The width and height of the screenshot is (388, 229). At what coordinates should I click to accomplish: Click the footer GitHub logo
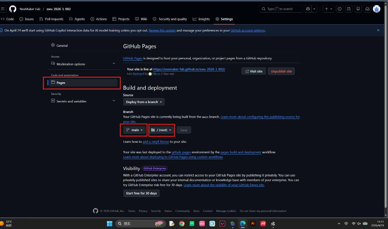96,211
